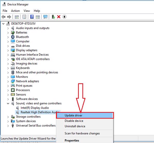
Task: Click the red X Uninstall device icon
Action: (59, 17)
